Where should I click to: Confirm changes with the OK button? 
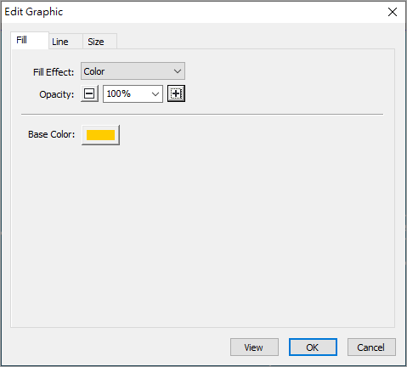click(x=313, y=347)
